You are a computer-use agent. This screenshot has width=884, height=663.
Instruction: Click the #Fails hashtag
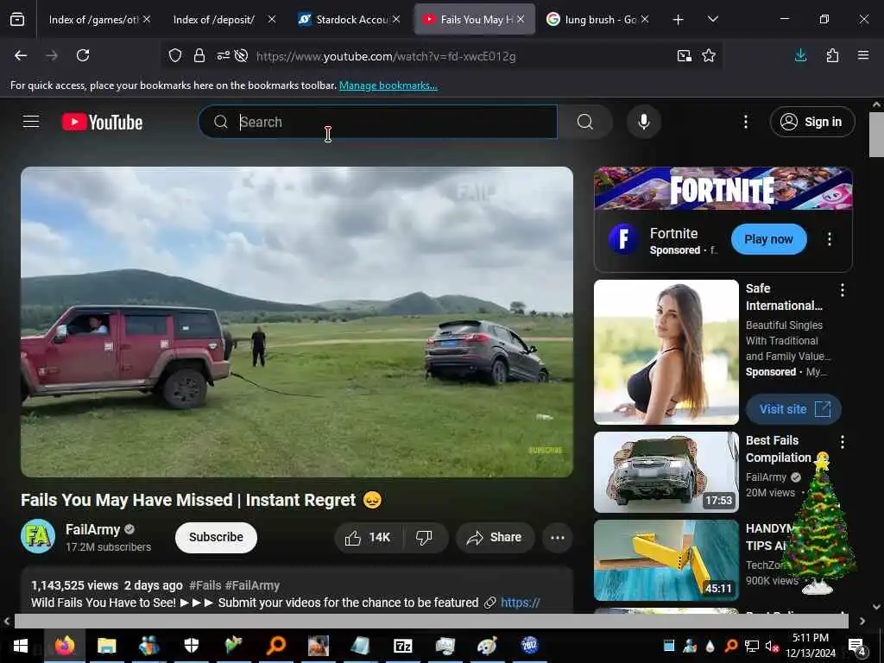point(205,586)
